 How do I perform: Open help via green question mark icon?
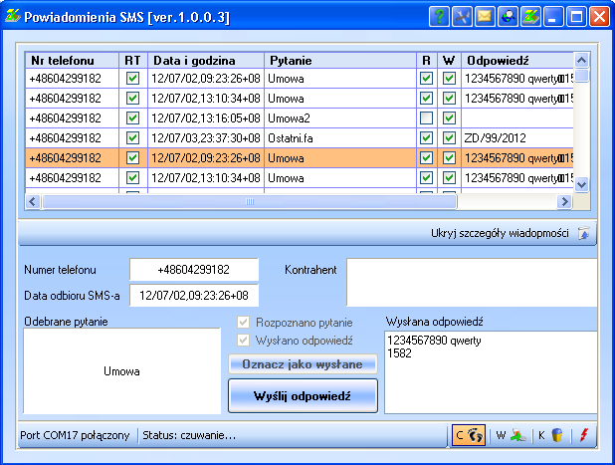click(439, 16)
